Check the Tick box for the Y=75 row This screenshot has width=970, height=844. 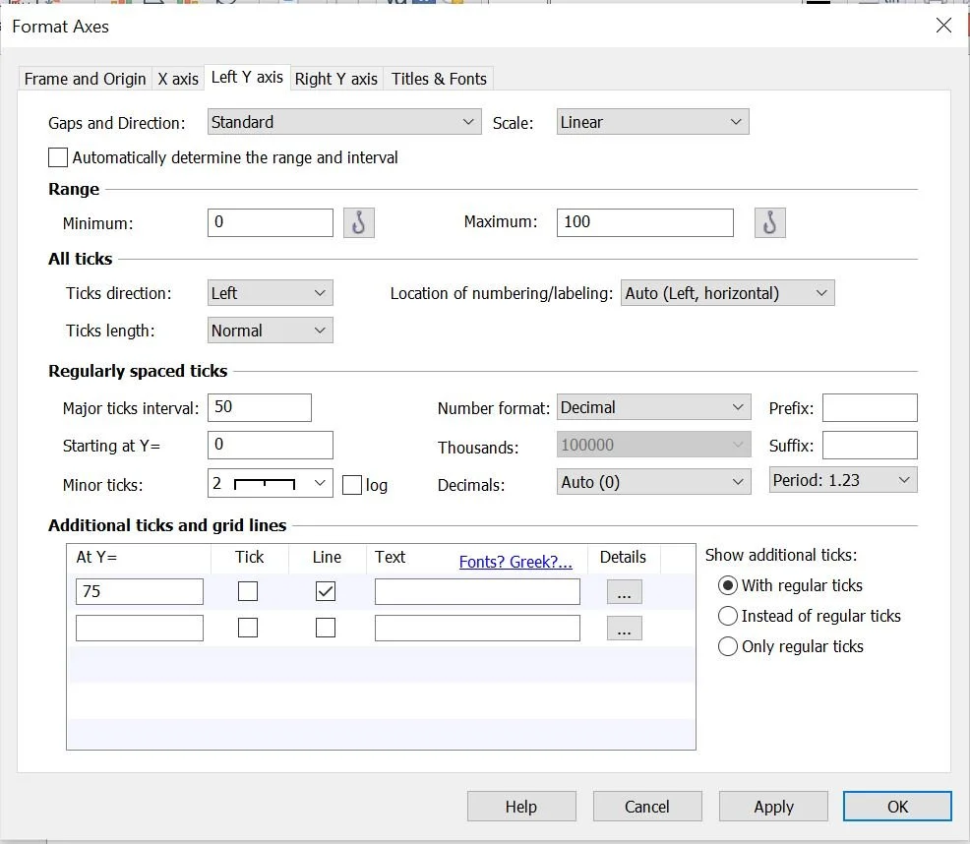point(250,590)
